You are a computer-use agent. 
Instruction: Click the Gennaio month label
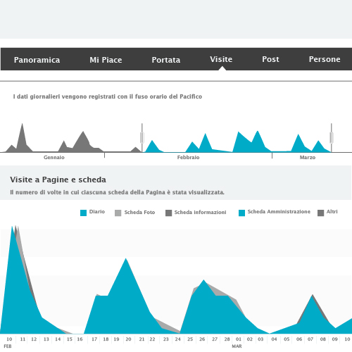point(54,157)
